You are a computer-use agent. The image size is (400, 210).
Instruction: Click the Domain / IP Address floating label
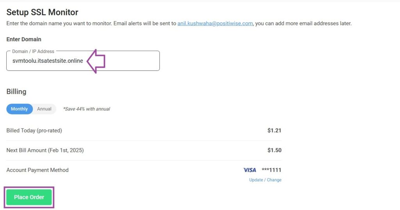pos(33,51)
